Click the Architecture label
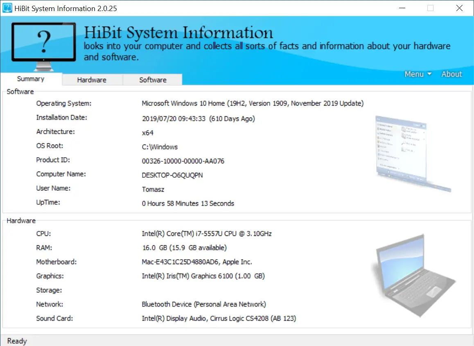 (56, 131)
